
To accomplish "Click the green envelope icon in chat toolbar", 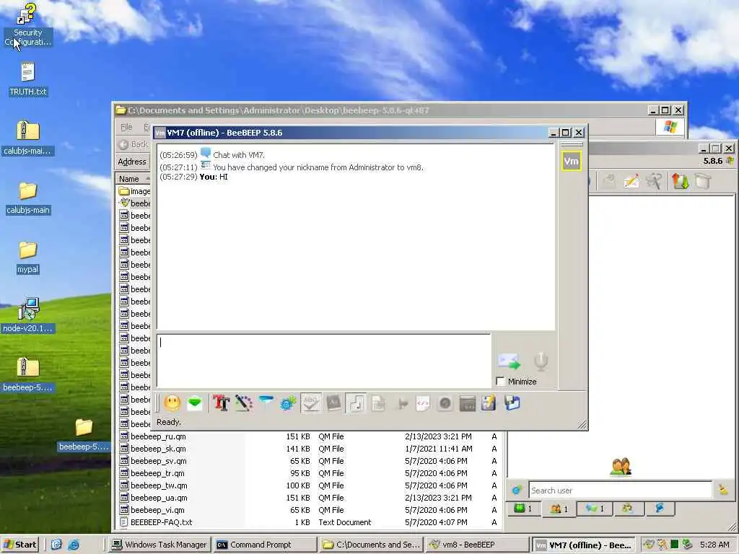I will [195, 403].
